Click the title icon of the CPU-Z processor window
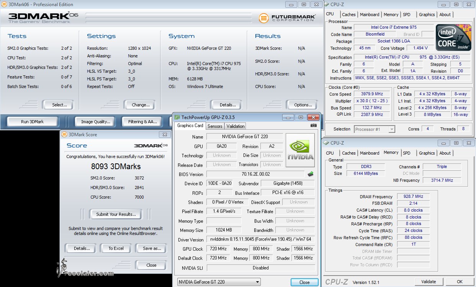 [326, 4]
